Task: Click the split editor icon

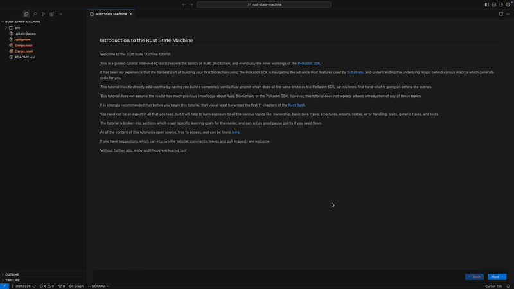Action: (501, 14)
